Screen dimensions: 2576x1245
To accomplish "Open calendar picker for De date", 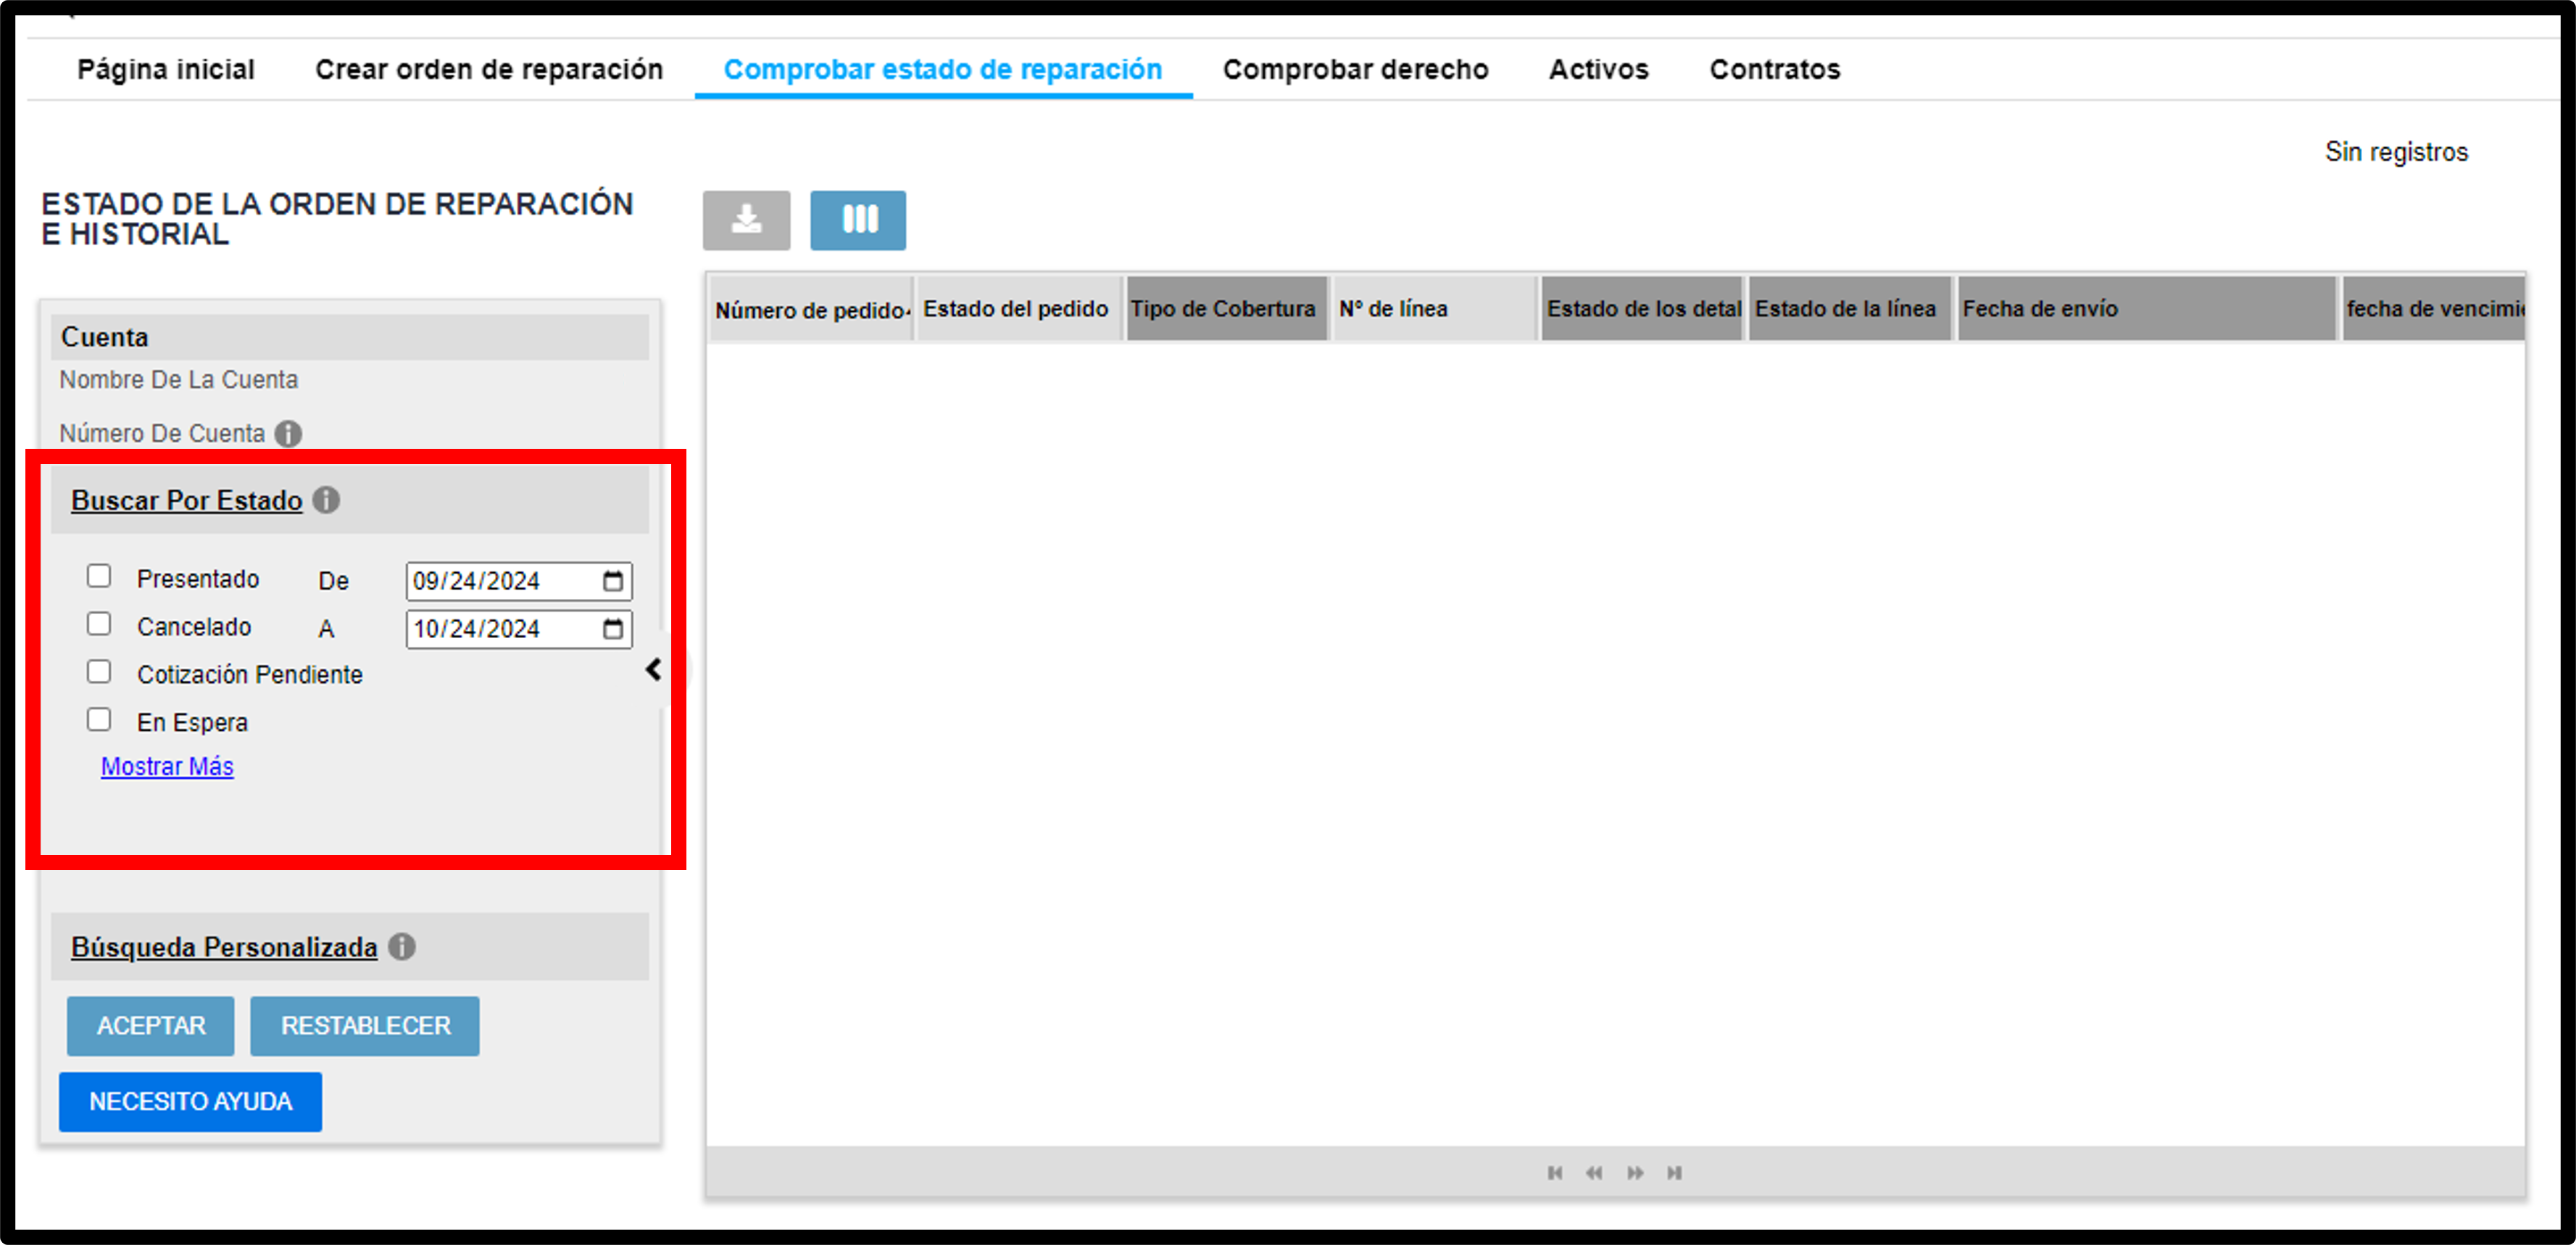I will 613,581.
